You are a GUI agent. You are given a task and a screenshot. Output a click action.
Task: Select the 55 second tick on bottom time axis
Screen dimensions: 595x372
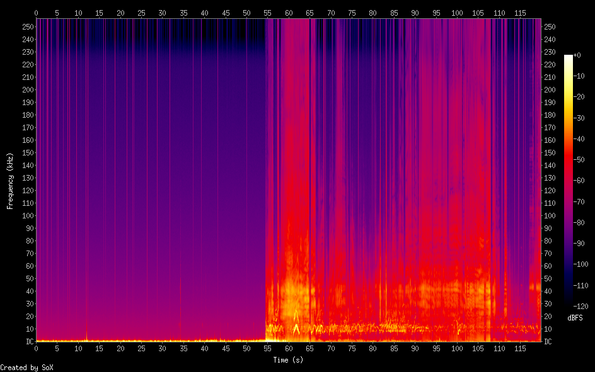coord(267,348)
